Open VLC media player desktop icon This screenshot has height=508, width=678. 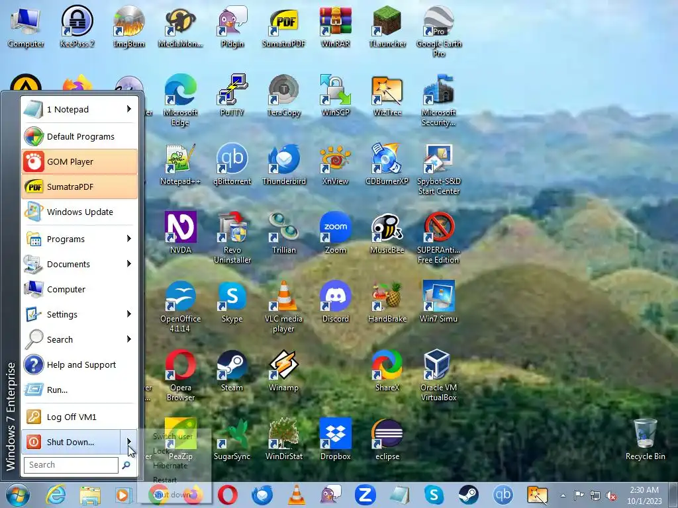283,307
